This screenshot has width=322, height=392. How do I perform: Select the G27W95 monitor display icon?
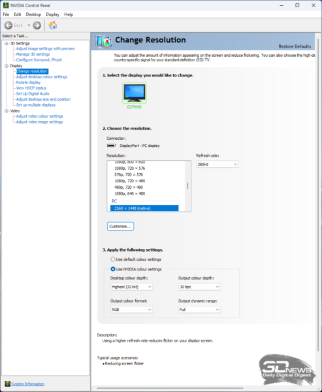pos(135,93)
